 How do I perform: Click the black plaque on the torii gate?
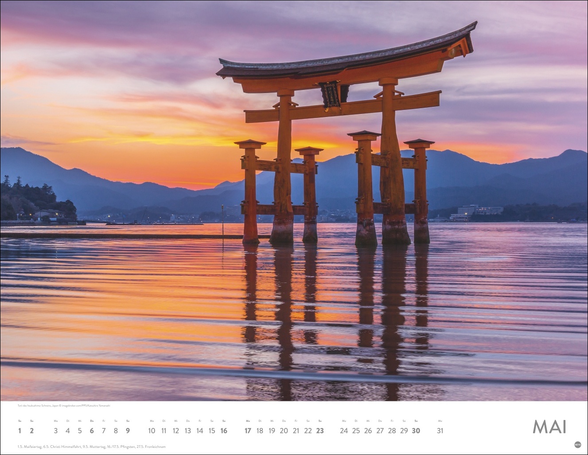331,94
